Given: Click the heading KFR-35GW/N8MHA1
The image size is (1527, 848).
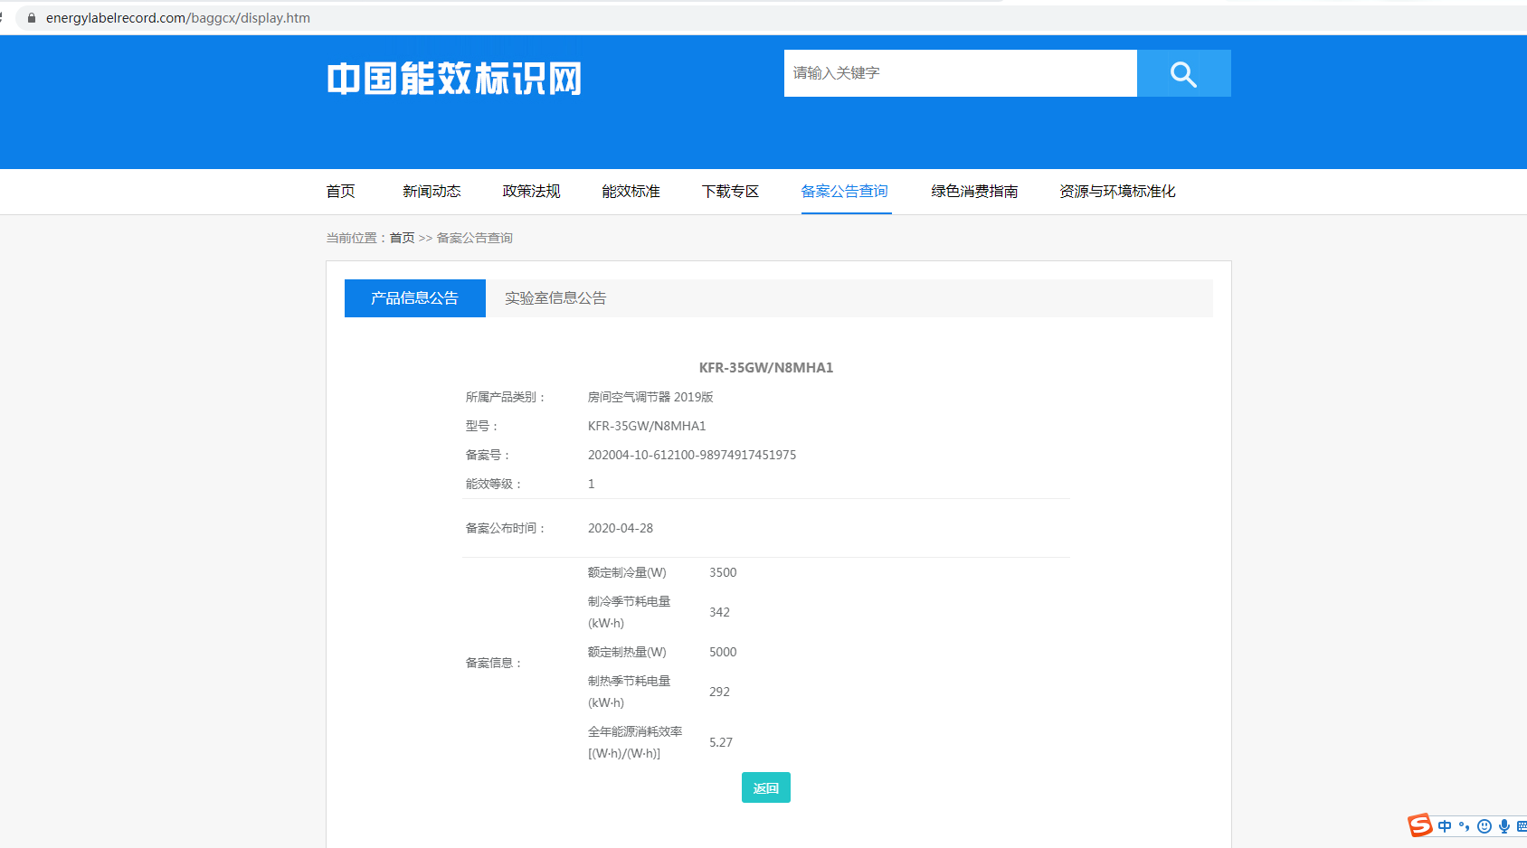Looking at the screenshot, I should pos(766,368).
